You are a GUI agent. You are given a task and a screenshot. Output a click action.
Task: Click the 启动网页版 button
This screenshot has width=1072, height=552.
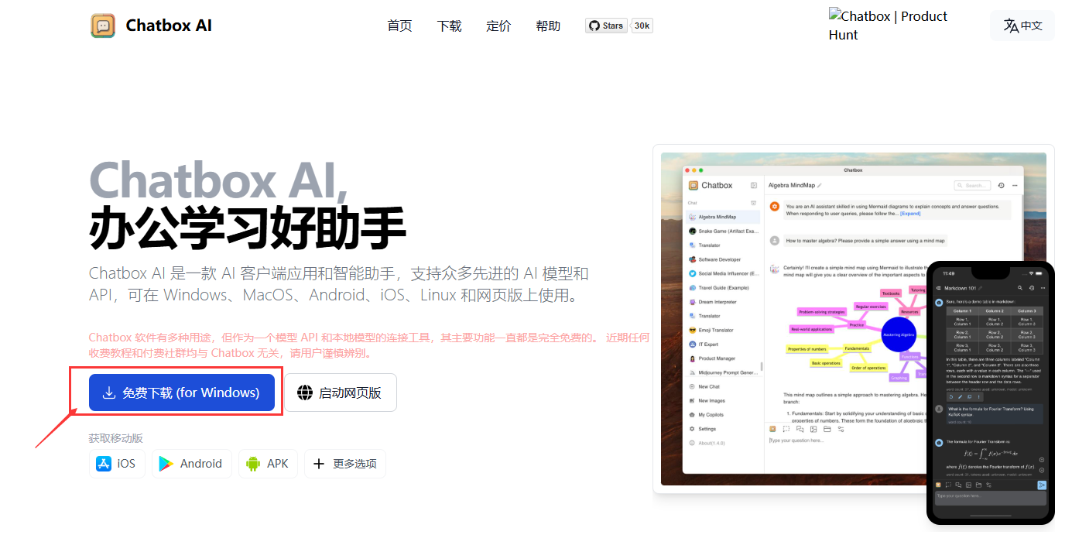pos(341,393)
